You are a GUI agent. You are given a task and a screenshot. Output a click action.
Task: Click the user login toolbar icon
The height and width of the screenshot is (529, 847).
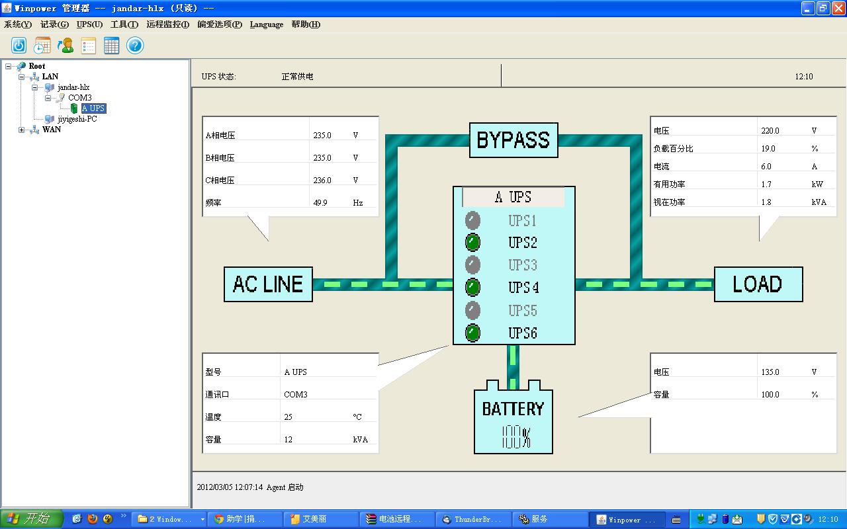[65, 45]
